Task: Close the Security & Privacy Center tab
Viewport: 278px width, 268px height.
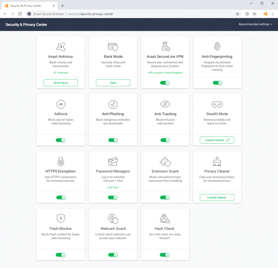Action: [54, 6]
